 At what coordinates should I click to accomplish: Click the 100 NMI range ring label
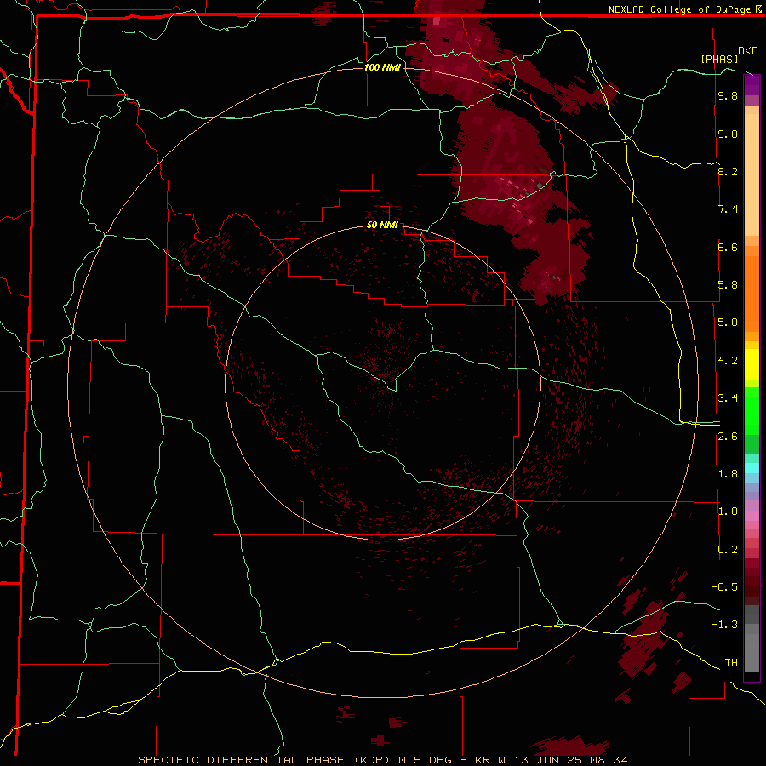point(382,67)
